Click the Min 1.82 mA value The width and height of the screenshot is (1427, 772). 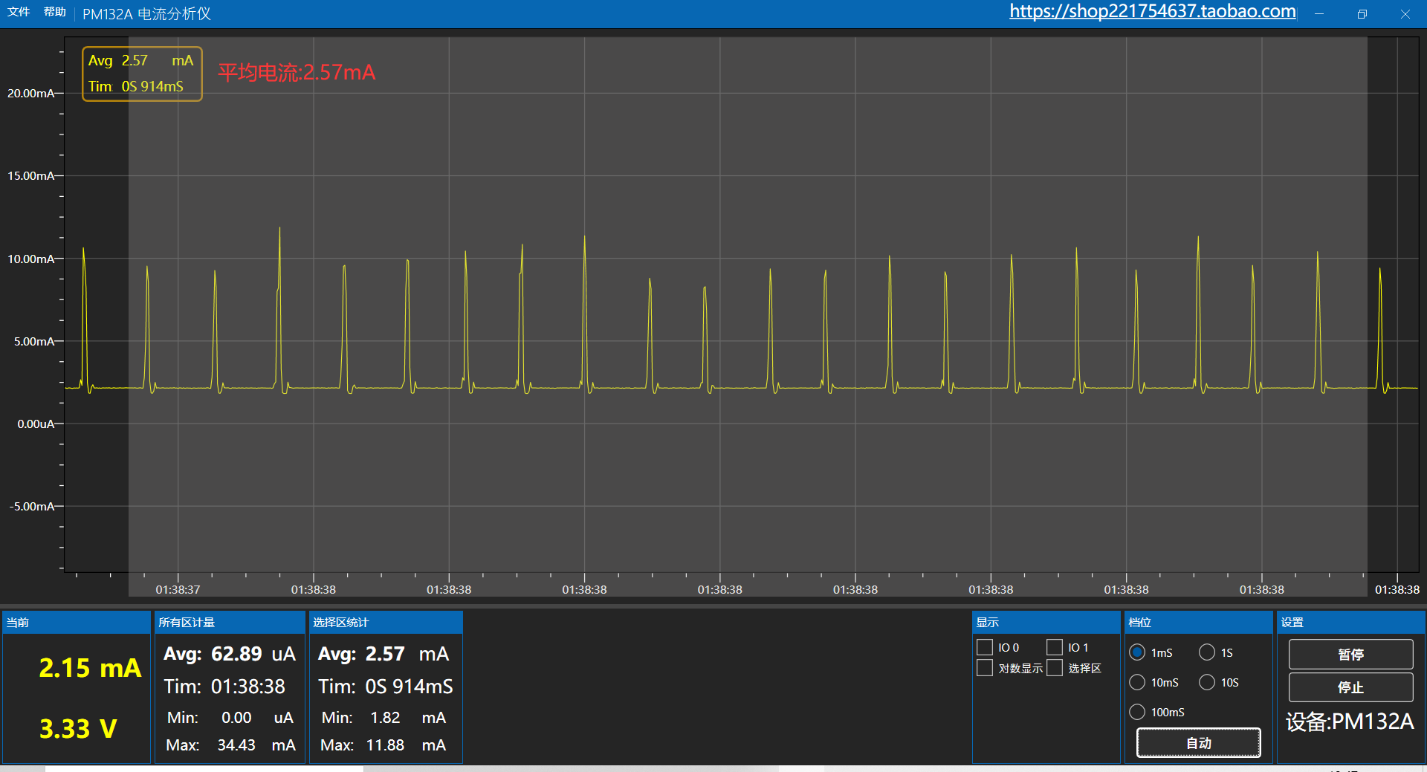click(384, 718)
